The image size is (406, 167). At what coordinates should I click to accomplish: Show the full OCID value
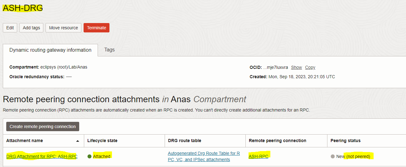click(296, 67)
